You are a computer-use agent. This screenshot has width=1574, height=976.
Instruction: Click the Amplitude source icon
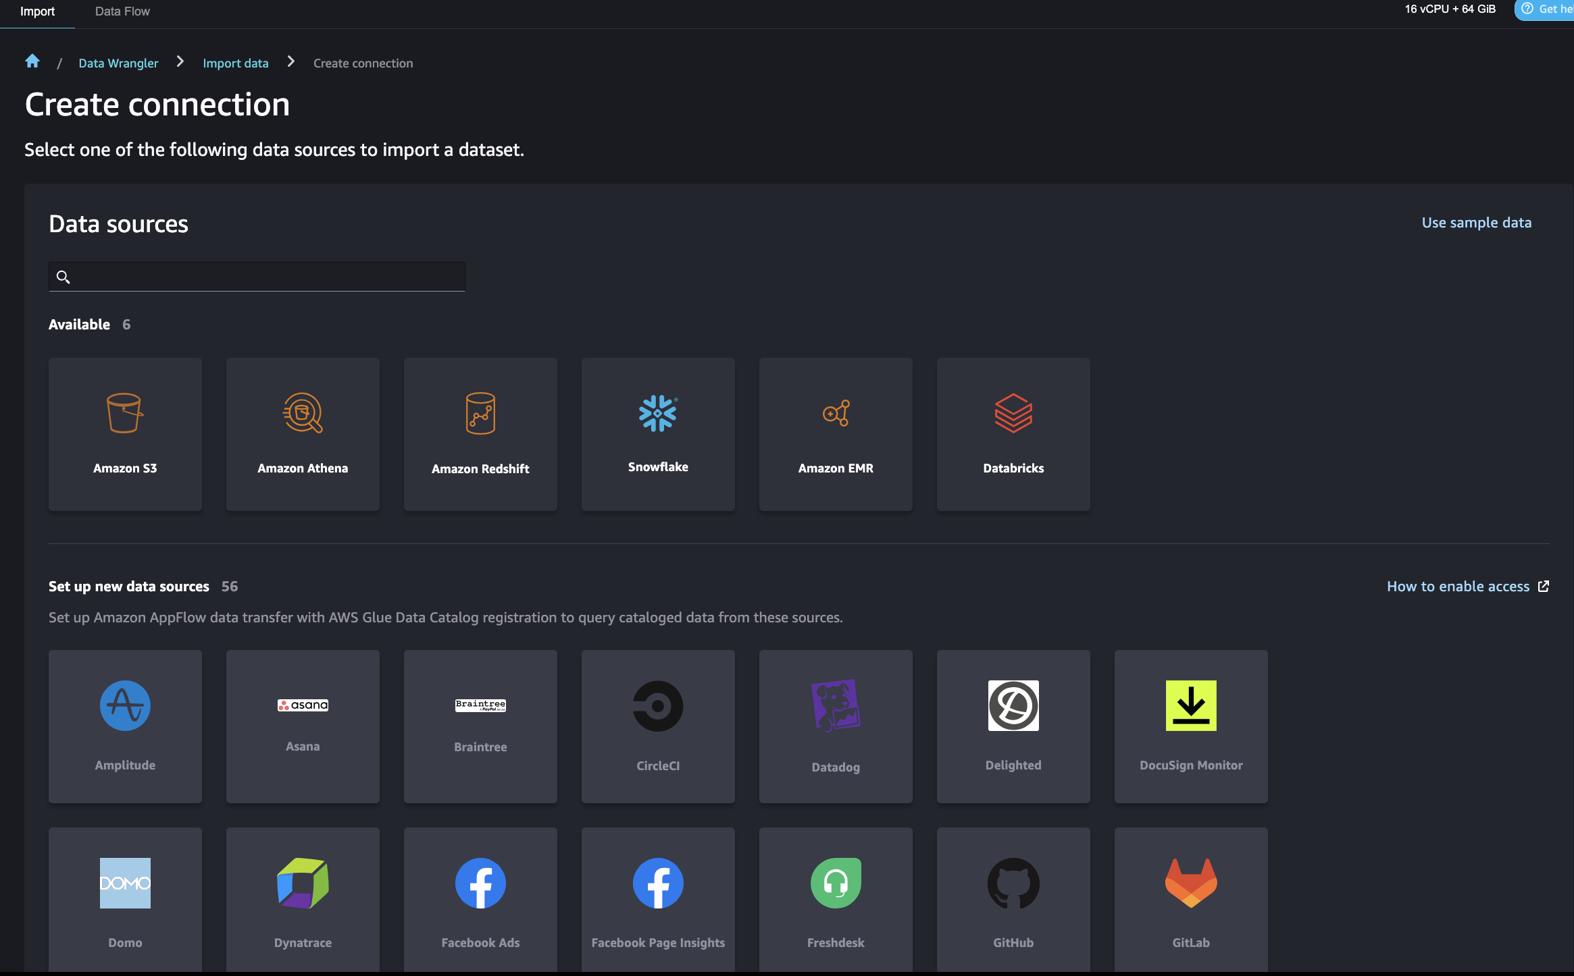tap(125, 705)
